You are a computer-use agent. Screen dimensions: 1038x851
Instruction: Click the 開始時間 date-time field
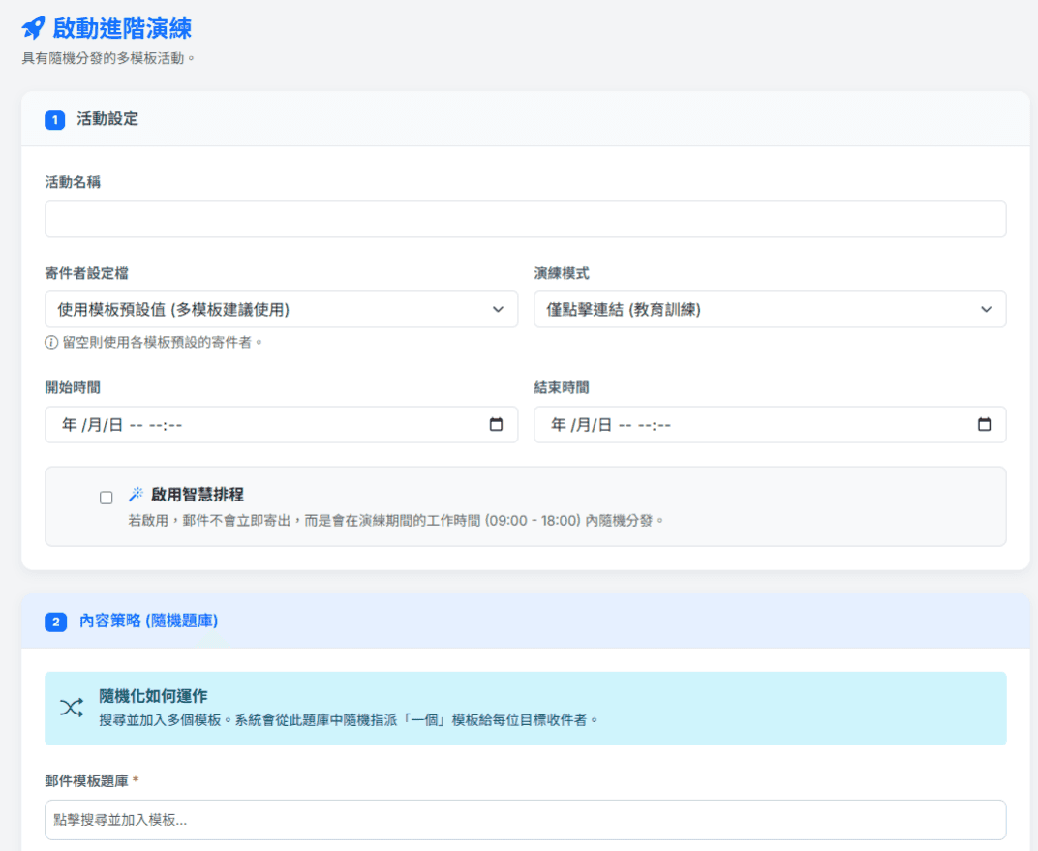pyautogui.click(x=282, y=424)
